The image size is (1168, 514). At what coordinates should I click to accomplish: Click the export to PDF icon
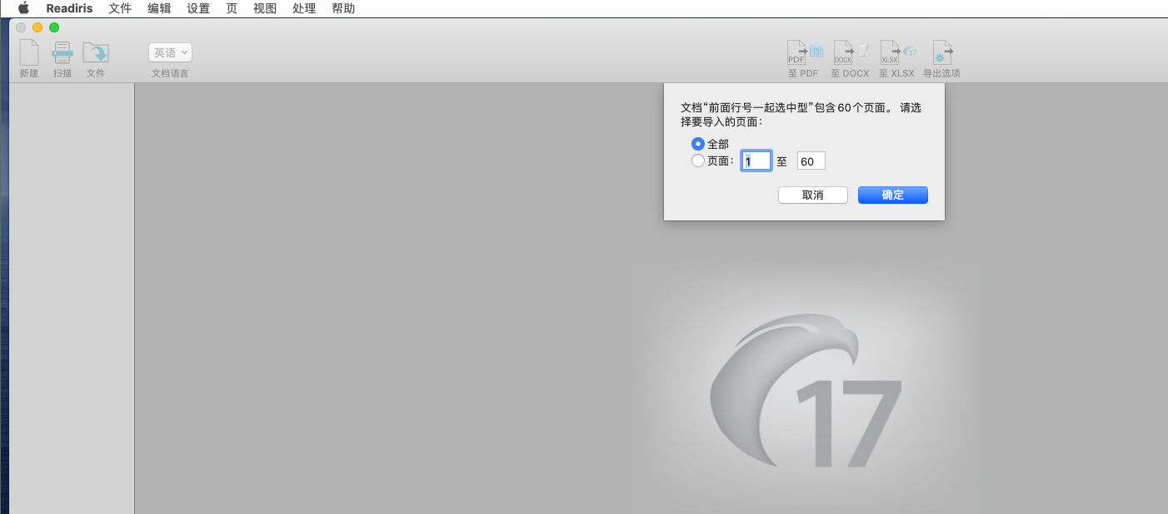(805, 52)
